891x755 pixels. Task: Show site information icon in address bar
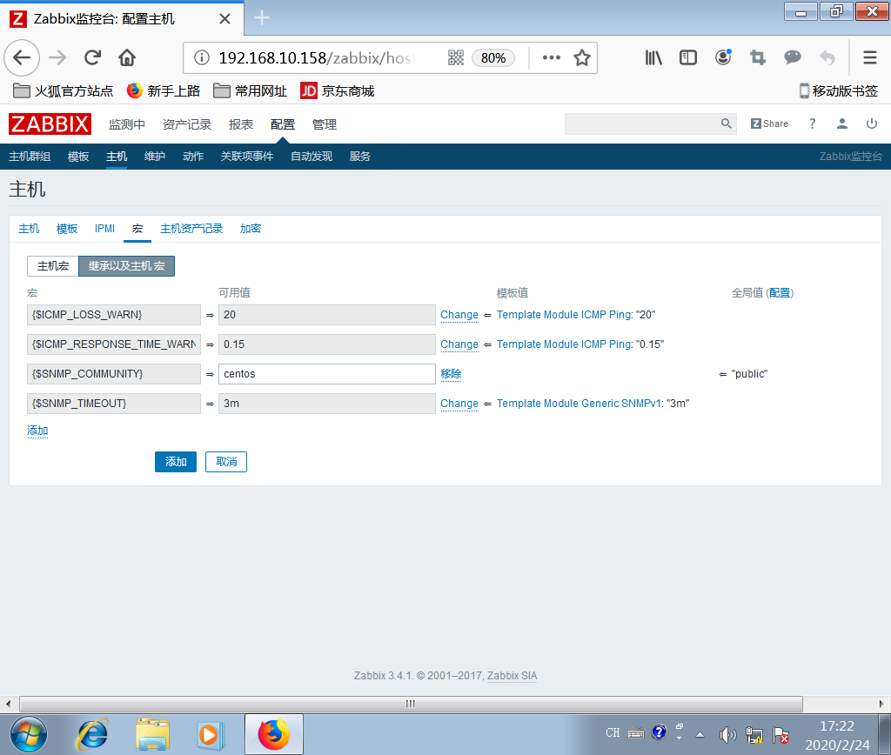point(202,57)
